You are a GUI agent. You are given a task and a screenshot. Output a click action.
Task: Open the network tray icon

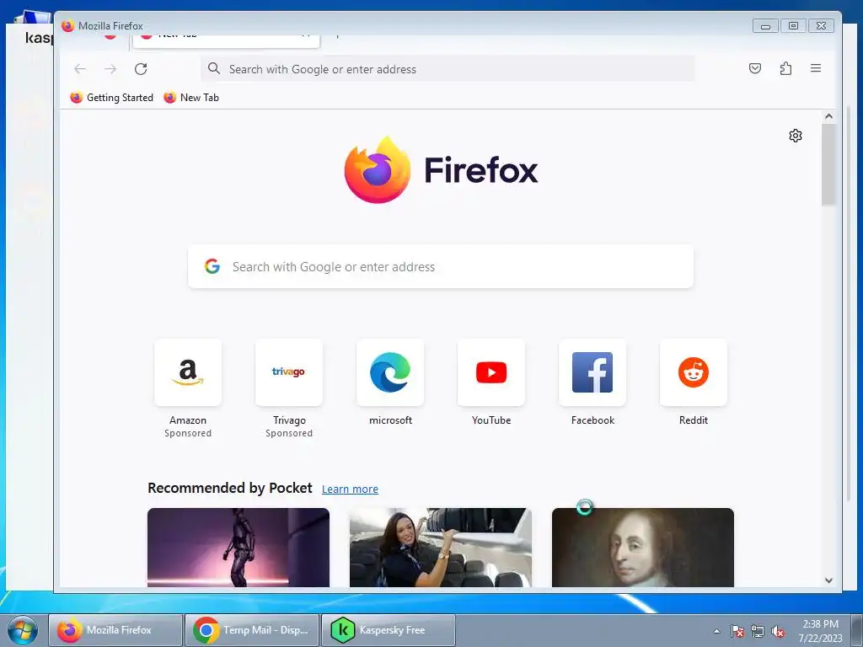point(758,631)
